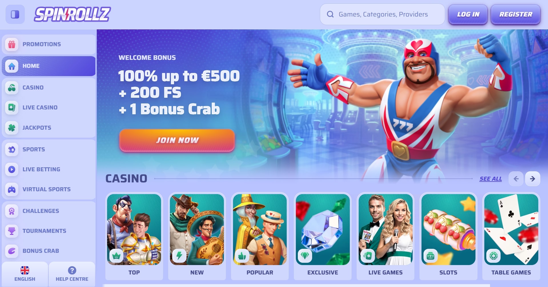Viewport: 548px width, 287px height.
Task: Select the Home menu item
Action: [x=49, y=66]
